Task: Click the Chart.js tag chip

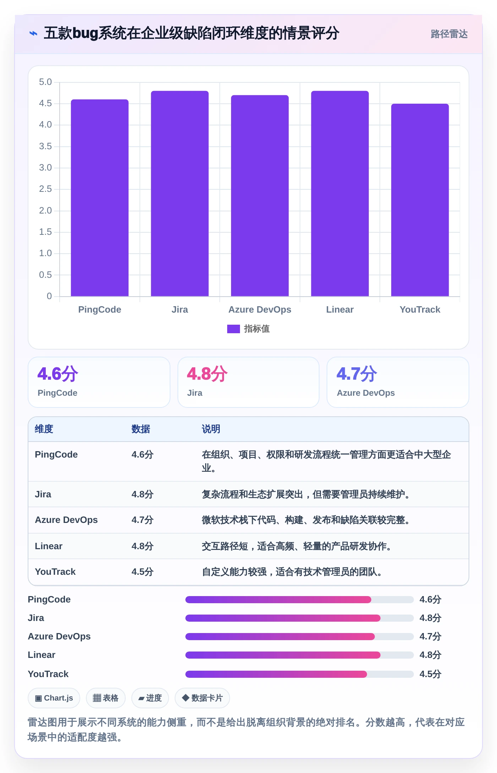Action: coord(54,698)
